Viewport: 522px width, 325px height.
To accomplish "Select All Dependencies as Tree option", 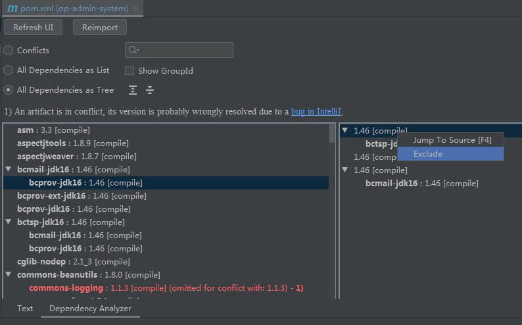I will tap(9, 90).
